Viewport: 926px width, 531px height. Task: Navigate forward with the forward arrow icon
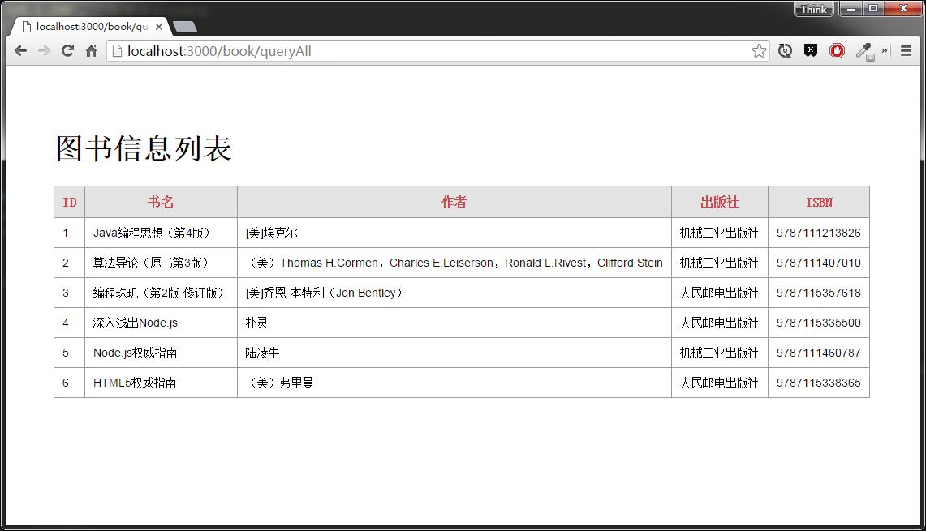[44, 50]
